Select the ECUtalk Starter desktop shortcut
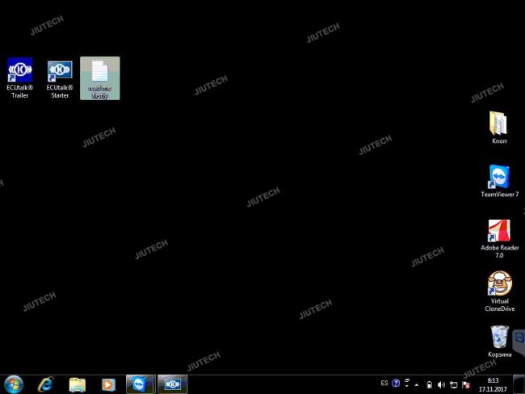The width and height of the screenshot is (525, 394). [60, 80]
